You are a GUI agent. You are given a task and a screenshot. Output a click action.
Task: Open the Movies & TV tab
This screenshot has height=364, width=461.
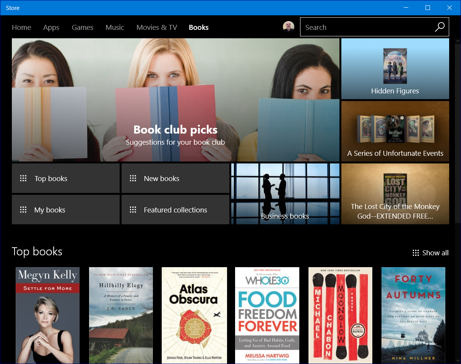(x=157, y=28)
